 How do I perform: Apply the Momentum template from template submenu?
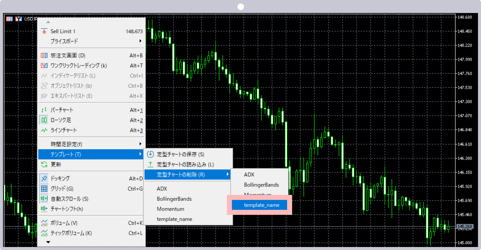pyautogui.click(x=170, y=209)
